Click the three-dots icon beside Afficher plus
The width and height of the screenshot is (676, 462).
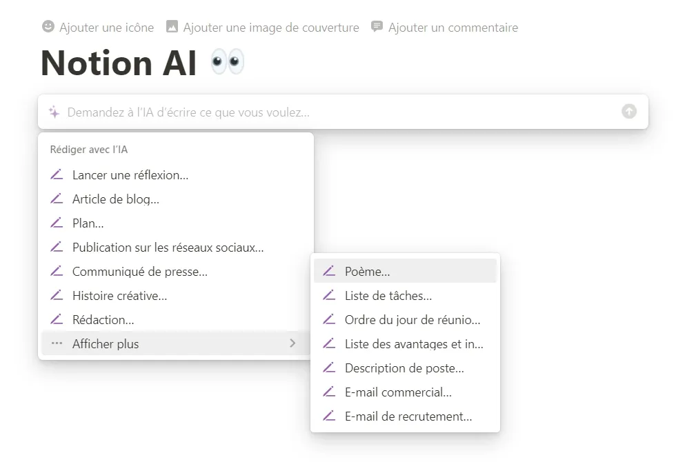[57, 343]
